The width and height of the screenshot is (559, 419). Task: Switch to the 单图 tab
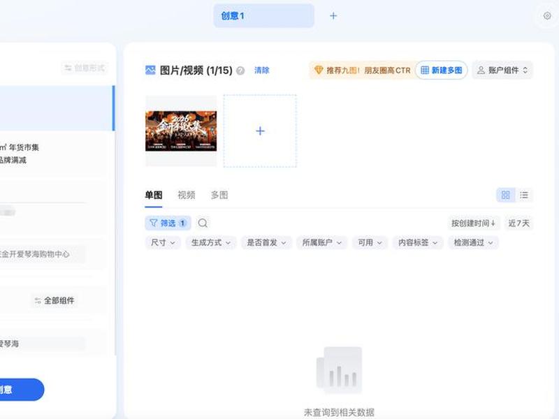154,195
